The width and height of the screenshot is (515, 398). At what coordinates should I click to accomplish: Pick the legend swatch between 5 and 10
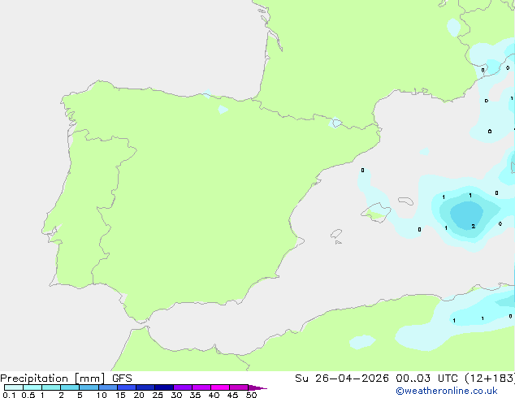point(89,387)
